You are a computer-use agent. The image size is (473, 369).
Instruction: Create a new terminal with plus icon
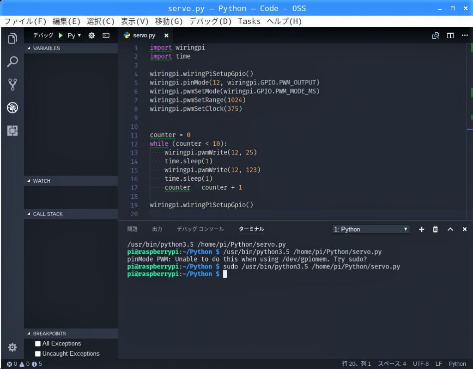[x=421, y=230]
